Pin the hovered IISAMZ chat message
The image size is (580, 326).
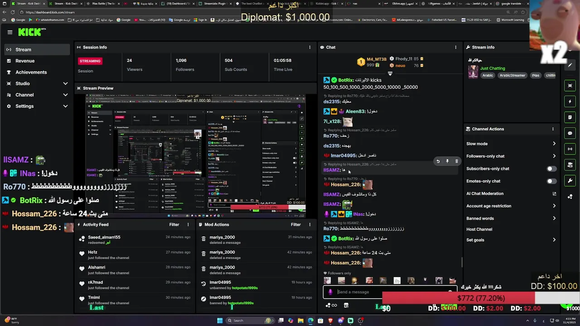tap(447, 161)
